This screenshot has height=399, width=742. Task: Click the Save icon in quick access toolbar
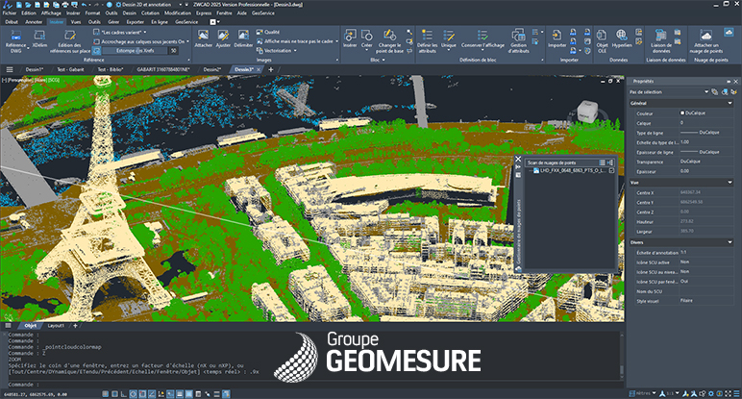coord(37,4)
